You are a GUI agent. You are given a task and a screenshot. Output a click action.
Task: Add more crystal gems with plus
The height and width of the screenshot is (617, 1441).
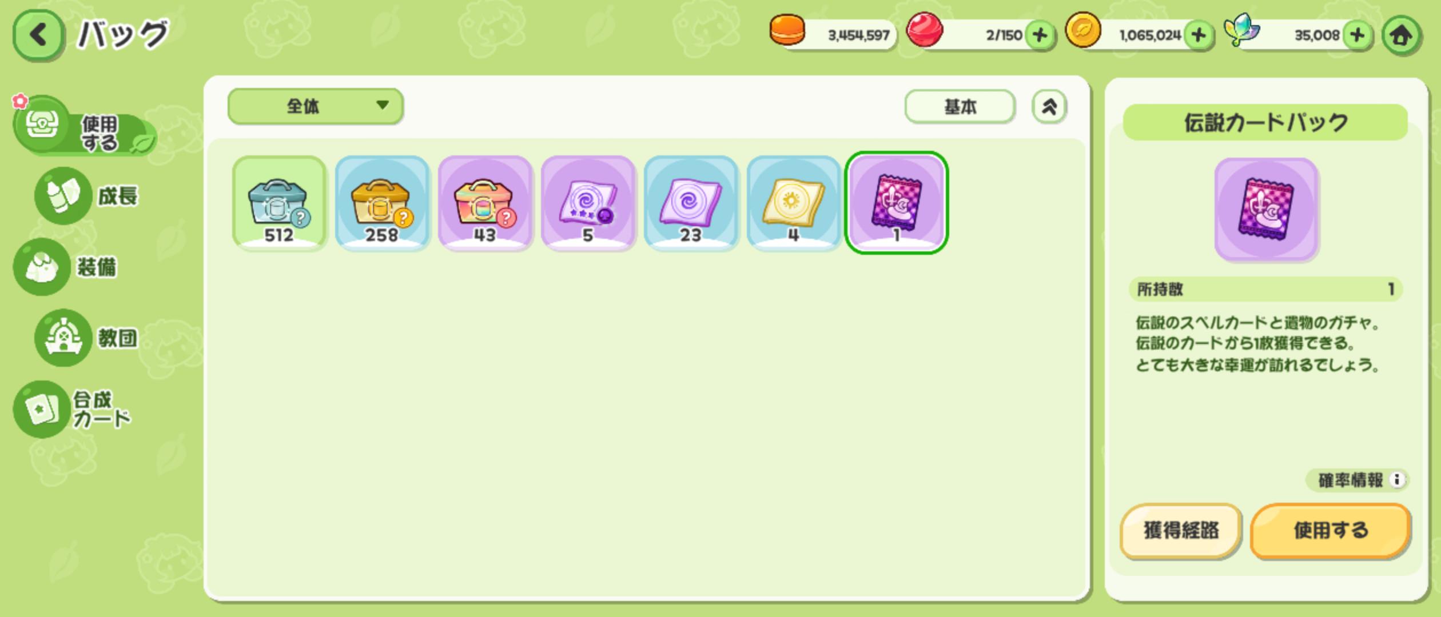coord(1358,35)
